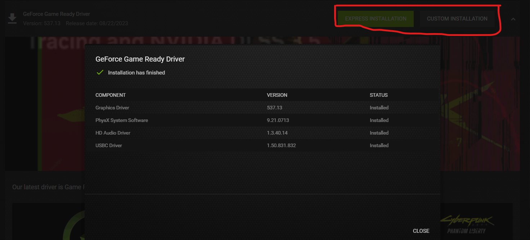Screen dimensions: 530x240
Task: Click the VERSION column header
Action: coord(277,95)
